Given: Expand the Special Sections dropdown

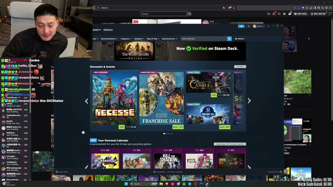Looking at the screenshot, I should [x=169, y=39].
